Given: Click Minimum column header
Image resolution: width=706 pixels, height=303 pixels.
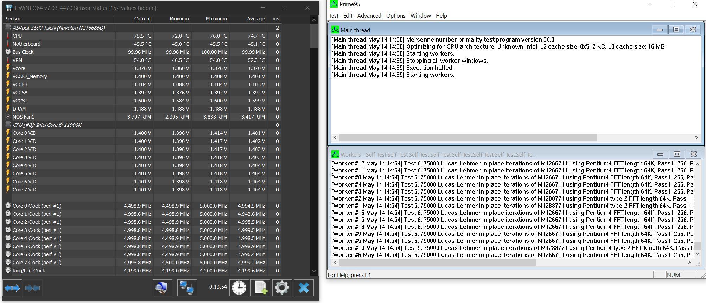Looking at the screenshot, I should click(x=172, y=19).
